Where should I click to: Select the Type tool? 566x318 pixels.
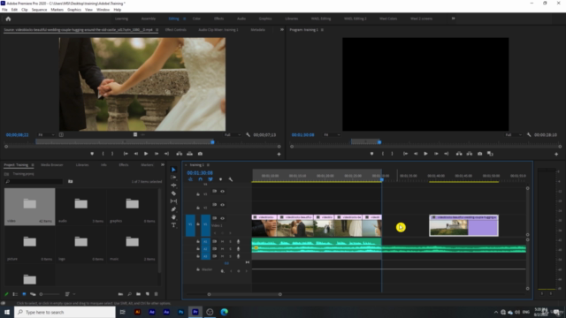[x=173, y=225]
